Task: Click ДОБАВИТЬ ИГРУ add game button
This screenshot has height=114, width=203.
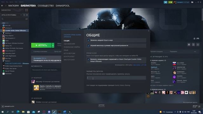Action: (8, 106)
